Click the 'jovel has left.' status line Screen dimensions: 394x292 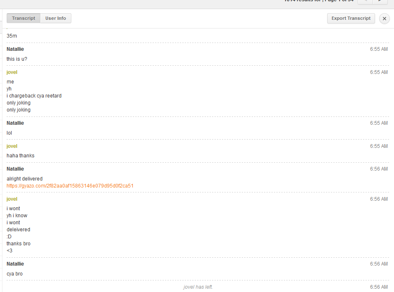(x=198, y=287)
